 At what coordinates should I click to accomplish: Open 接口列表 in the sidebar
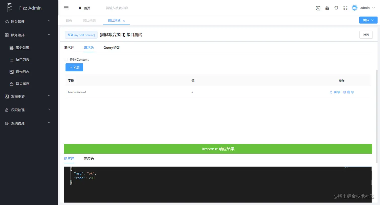point(23,60)
